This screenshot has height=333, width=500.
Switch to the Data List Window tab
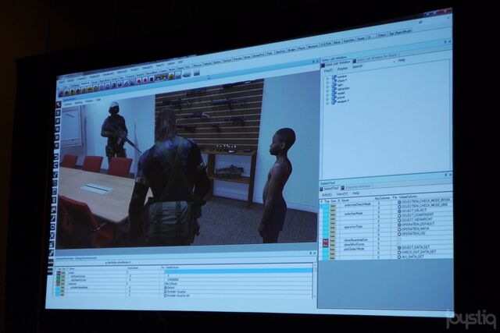coord(336,64)
